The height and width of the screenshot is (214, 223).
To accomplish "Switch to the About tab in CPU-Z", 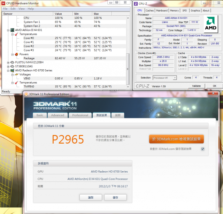I will [206, 10].
